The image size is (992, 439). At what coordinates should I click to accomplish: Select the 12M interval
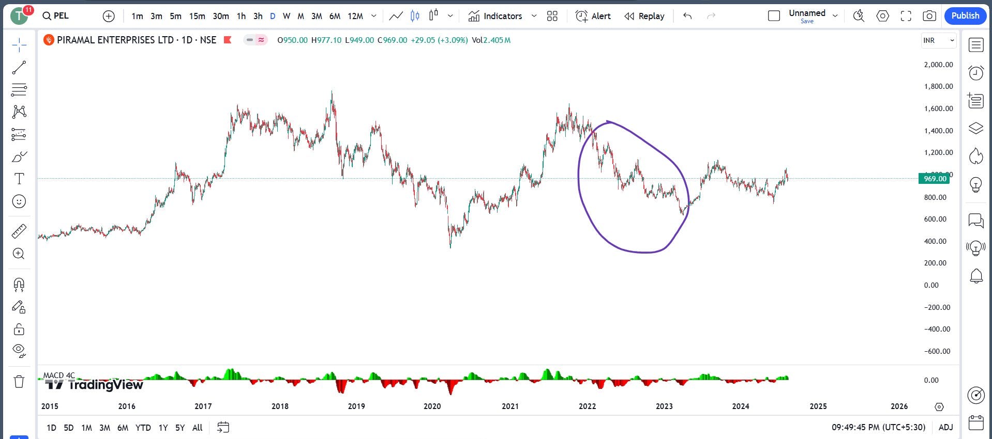[355, 16]
